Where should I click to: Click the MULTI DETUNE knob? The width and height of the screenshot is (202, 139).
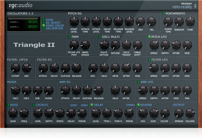pyautogui.click(x=104, y=45)
